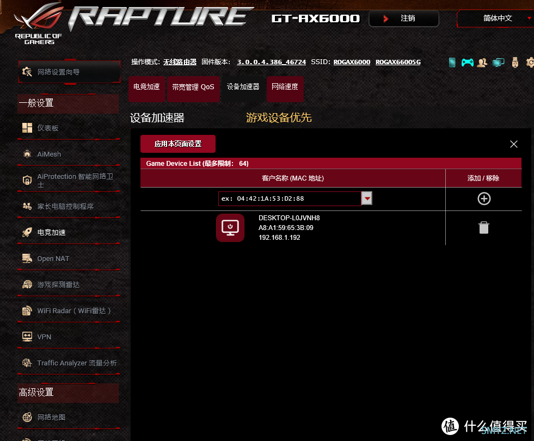Screen dimensions: 534x441
Task: Click the 家长电脑控制程序 parental control icon
Action: [x=27, y=206]
